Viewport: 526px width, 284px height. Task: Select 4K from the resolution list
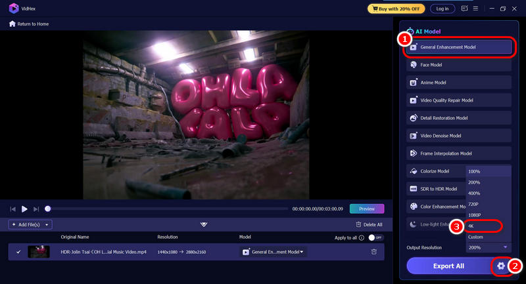(483, 226)
